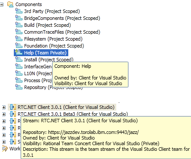Click the Help team private component icon
Viewport: 191px width, 159px height.
(x=19, y=52)
